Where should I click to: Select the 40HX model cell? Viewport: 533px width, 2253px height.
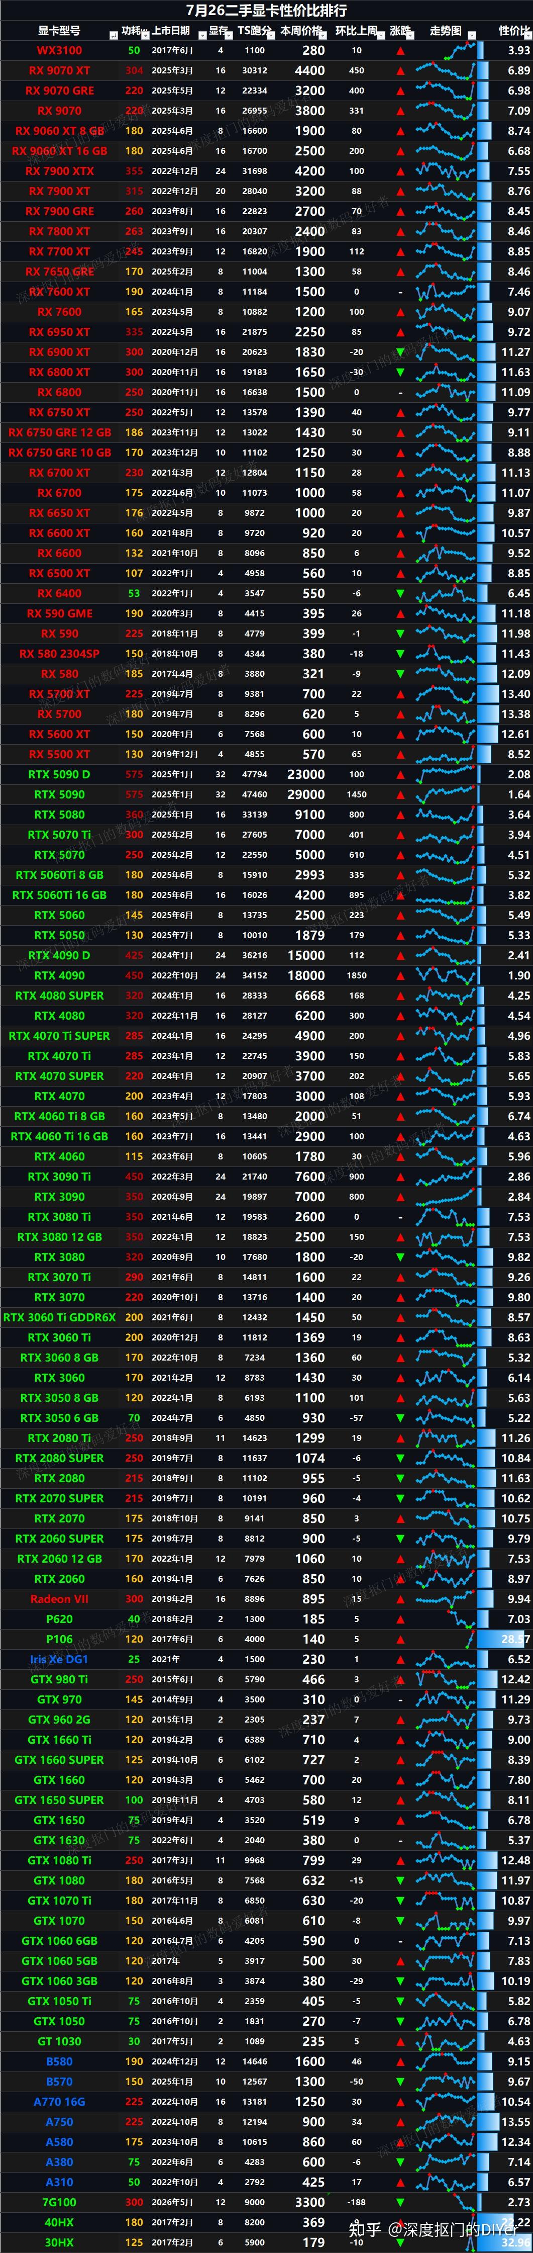click(x=59, y=2223)
